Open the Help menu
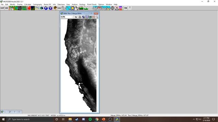Viewport: 218px width, 122px height. click(115, 4)
